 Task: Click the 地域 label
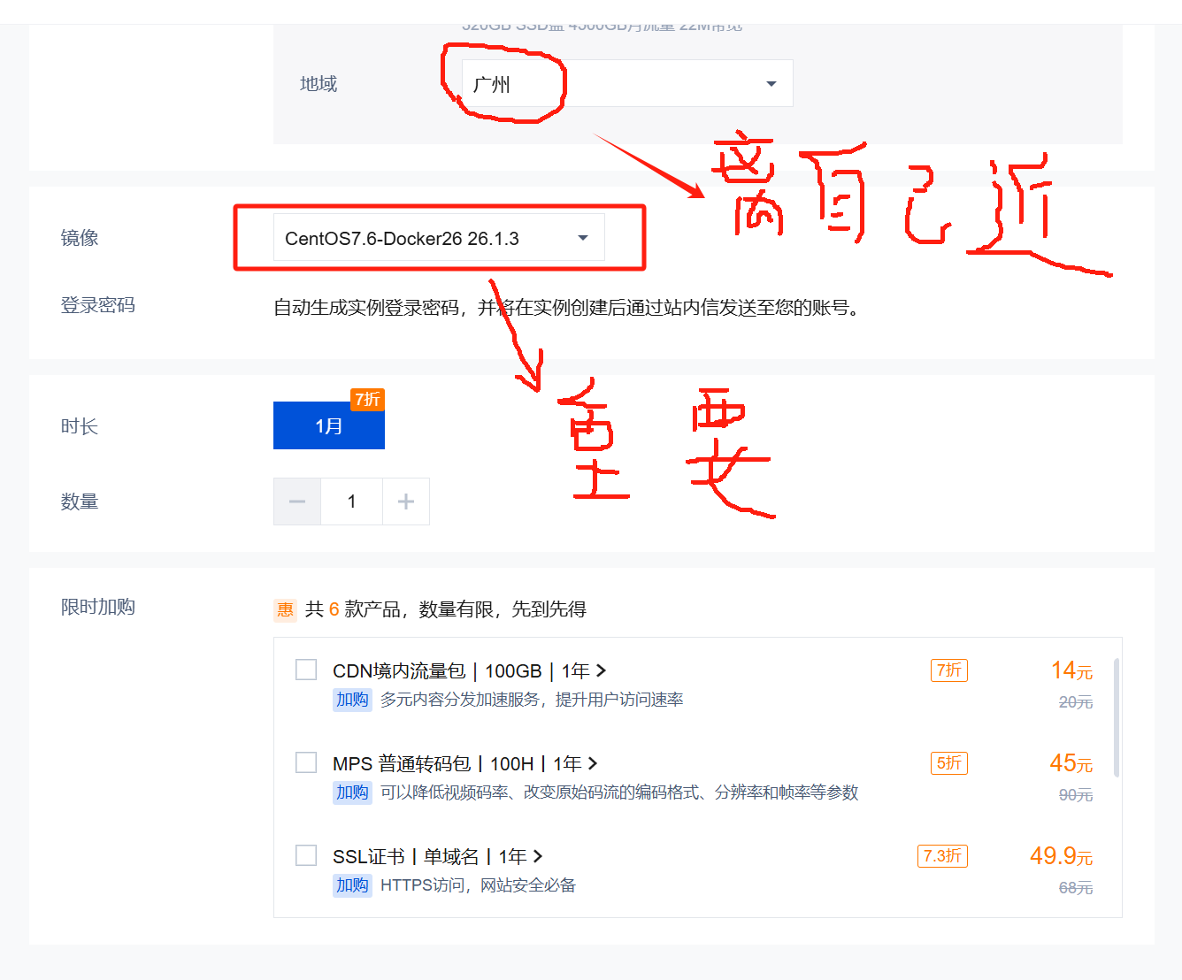[319, 84]
